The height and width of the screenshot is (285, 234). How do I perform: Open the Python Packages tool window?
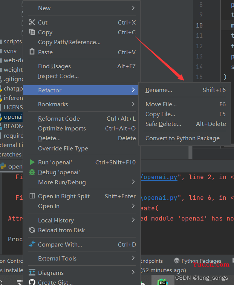click(x=198, y=261)
